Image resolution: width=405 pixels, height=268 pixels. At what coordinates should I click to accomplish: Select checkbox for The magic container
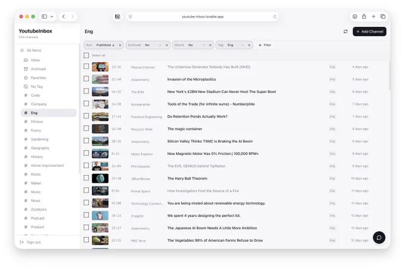86,128
